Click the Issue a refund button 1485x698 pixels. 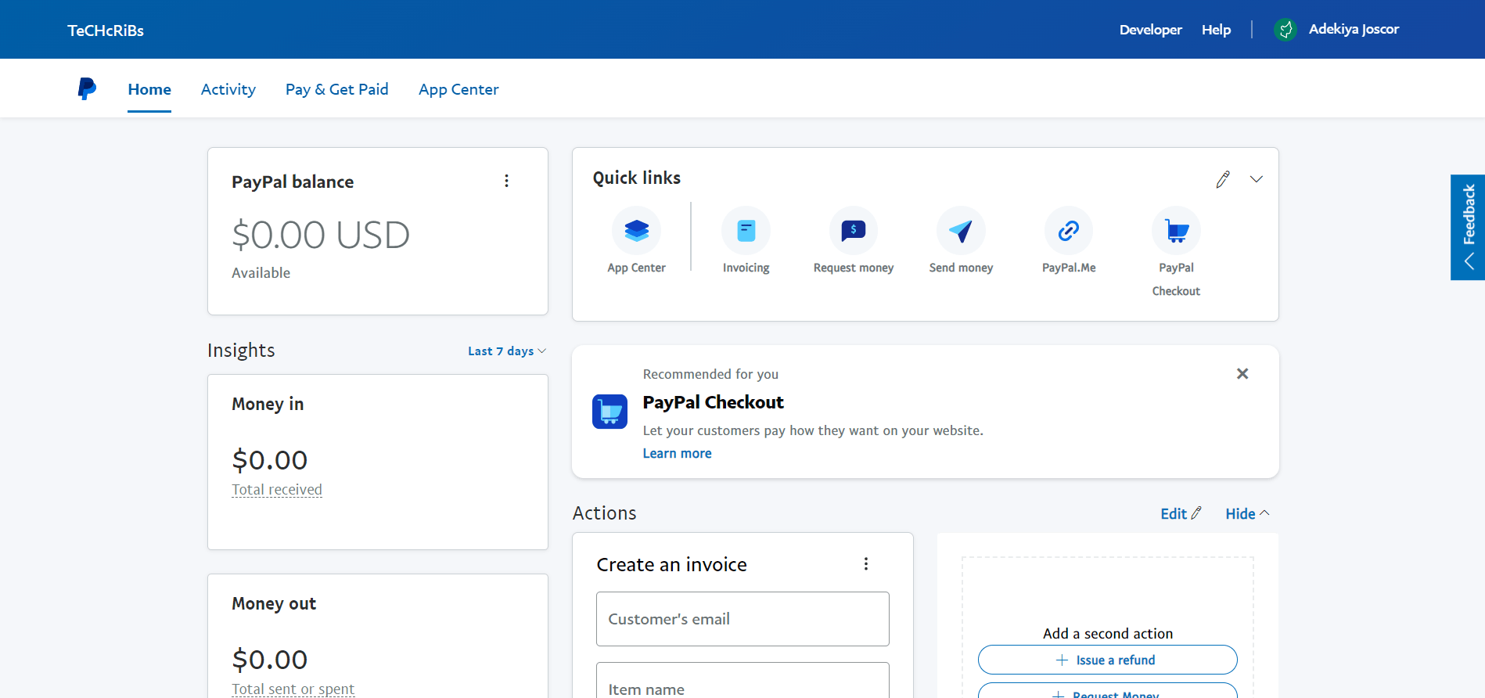point(1107,660)
